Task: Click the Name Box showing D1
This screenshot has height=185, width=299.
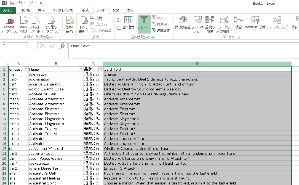Action: pos(13,46)
